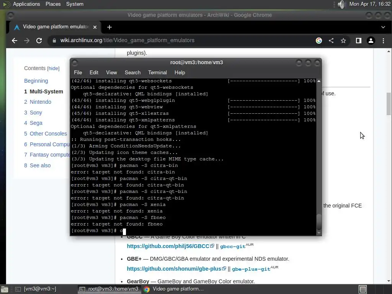Open a new Chrome tab
The image size is (392, 294).
point(109,27)
